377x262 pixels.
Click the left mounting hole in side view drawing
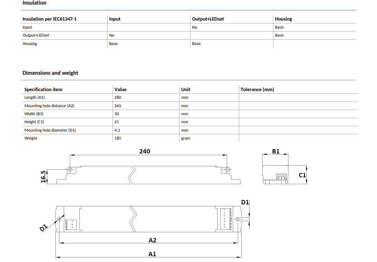70,170
